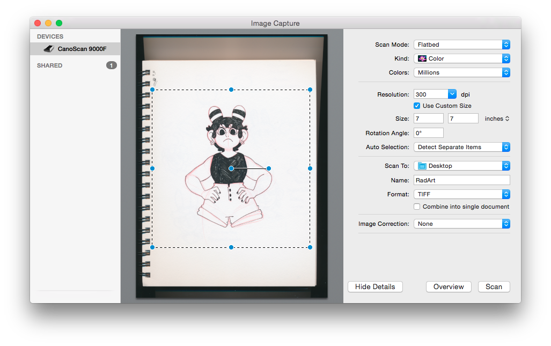This screenshot has height=346, width=551.
Task: Click the bottom-left selection corner handle
Action: [152, 247]
